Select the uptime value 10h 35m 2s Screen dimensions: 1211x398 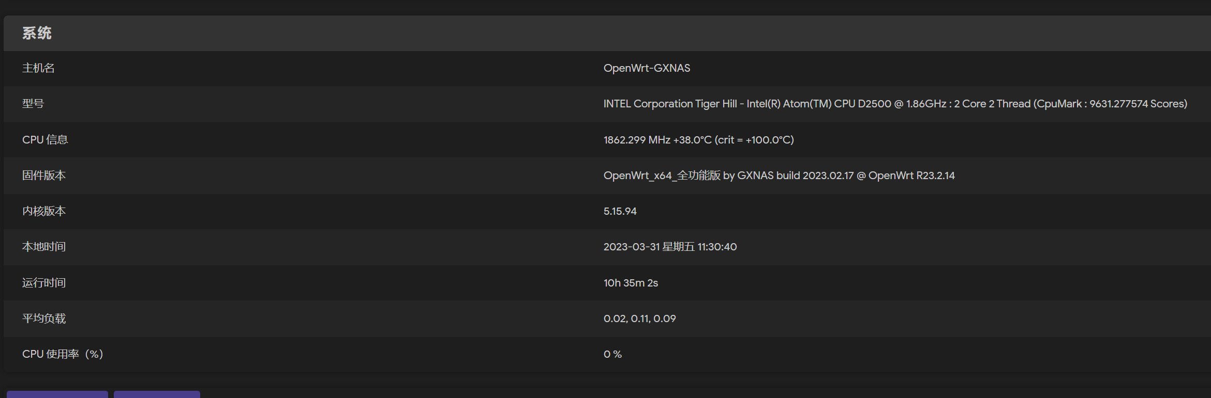point(631,282)
